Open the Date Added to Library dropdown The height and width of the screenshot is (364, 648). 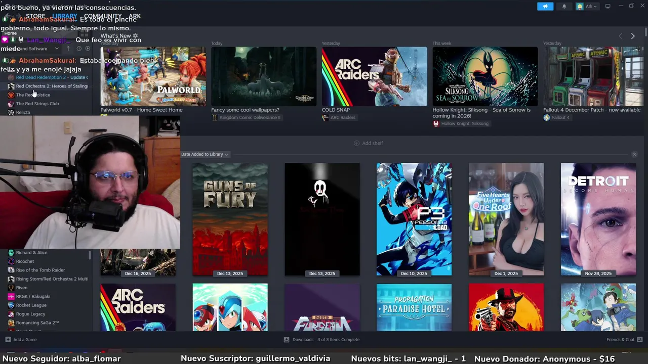[205, 154]
